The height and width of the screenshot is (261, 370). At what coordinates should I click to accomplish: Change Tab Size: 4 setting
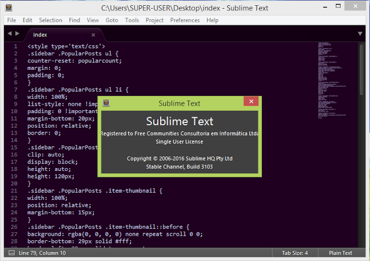[x=295, y=253]
